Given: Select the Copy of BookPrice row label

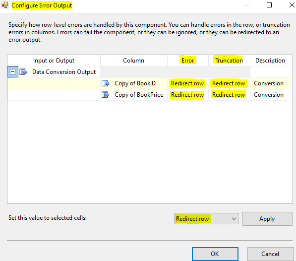Looking at the screenshot, I should coord(139,95).
